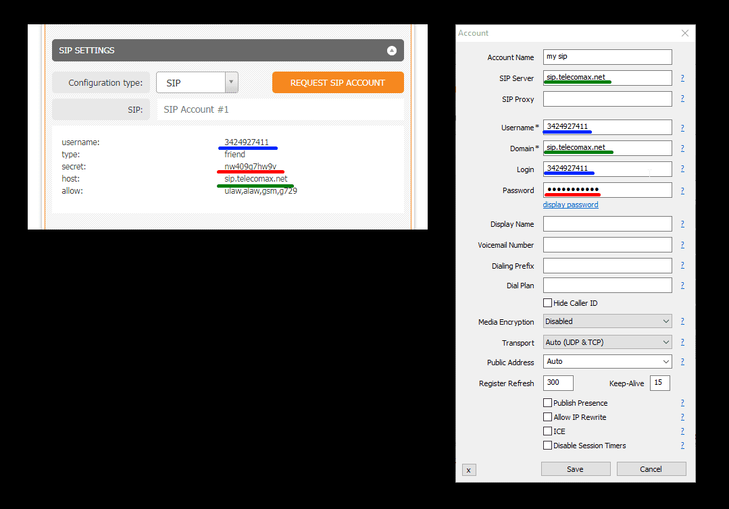Enable the ICE checkbox
This screenshot has width=729, height=509.
point(548,431)
